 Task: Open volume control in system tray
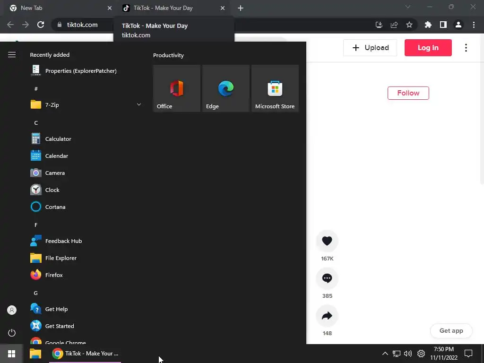[x=408, y=354]
